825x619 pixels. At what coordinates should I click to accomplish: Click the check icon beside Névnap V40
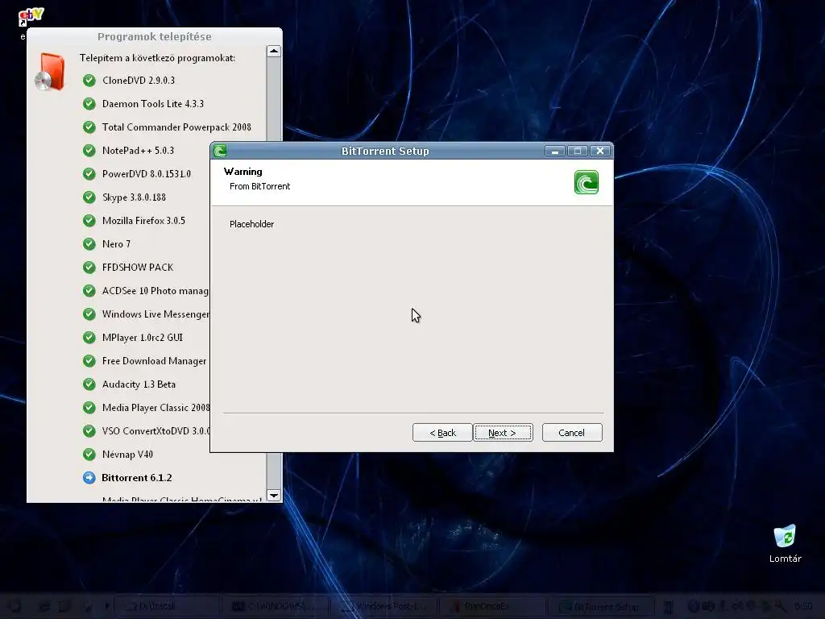(89, 455)
